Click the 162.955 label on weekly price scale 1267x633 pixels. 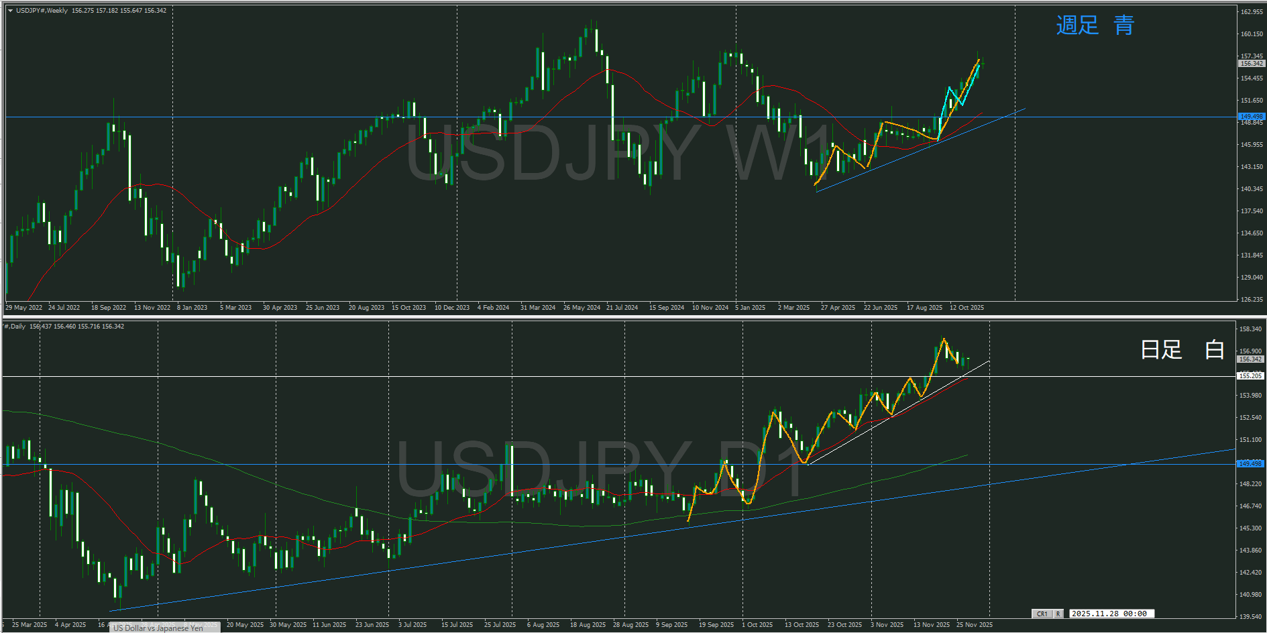point(1252,12)
